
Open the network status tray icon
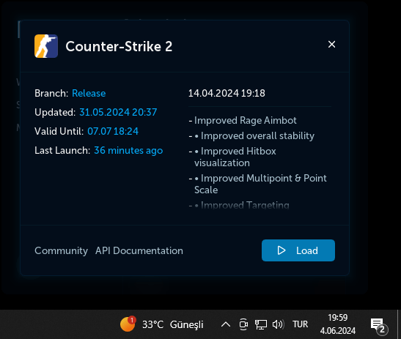(x=260, y=324)
